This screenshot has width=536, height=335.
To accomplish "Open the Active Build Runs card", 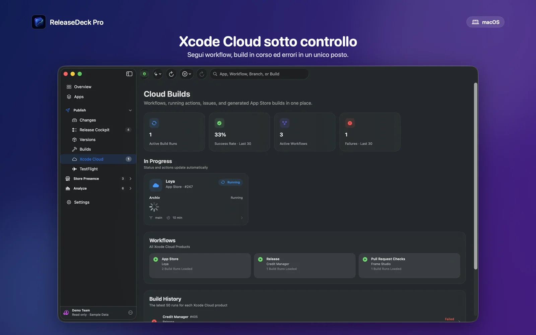I will pyautogui.click(x=174, y=132).
